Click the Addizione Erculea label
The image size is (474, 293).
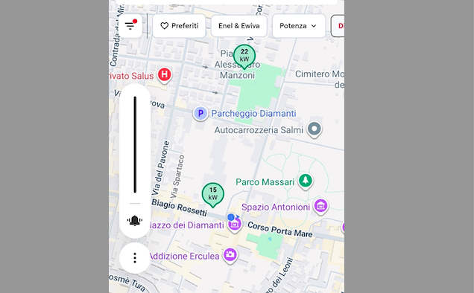[184, 257]
